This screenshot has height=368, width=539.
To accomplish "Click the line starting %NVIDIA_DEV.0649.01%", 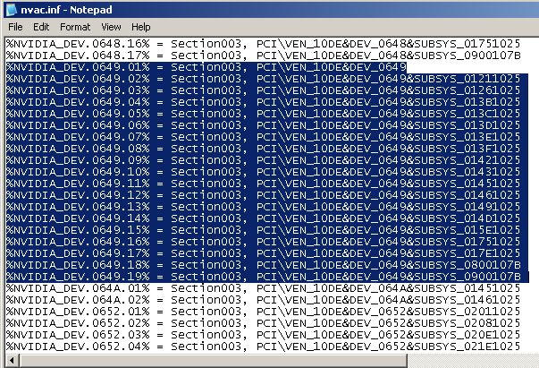I will pyautogui.click(x=206, y=67).
